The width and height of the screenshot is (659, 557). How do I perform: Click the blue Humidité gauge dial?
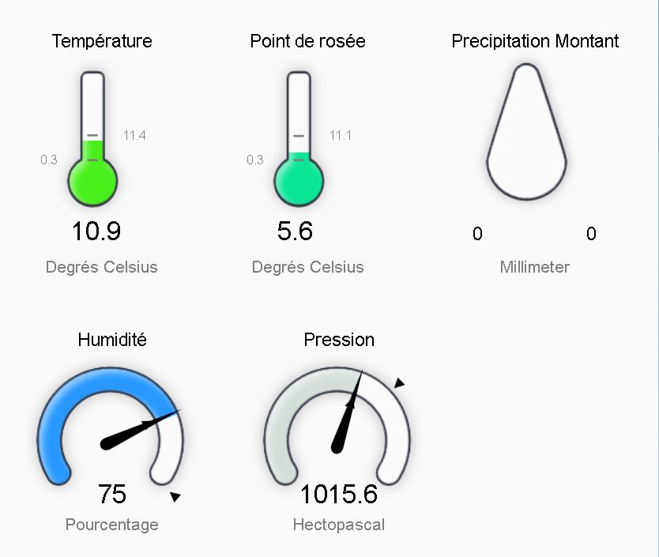coord(111,426)
